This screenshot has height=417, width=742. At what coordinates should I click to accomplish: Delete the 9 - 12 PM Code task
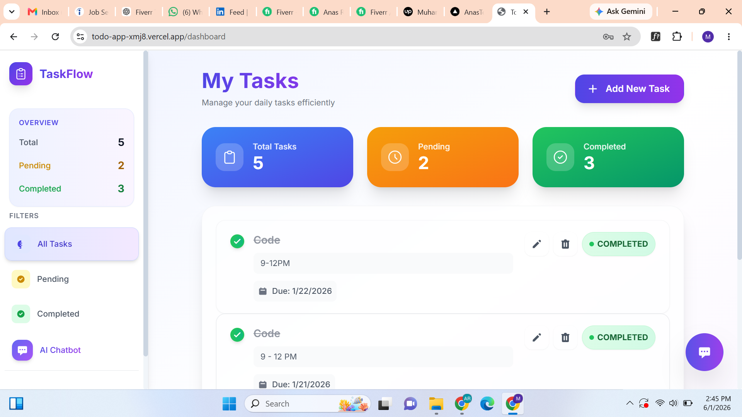coord(565,337)
